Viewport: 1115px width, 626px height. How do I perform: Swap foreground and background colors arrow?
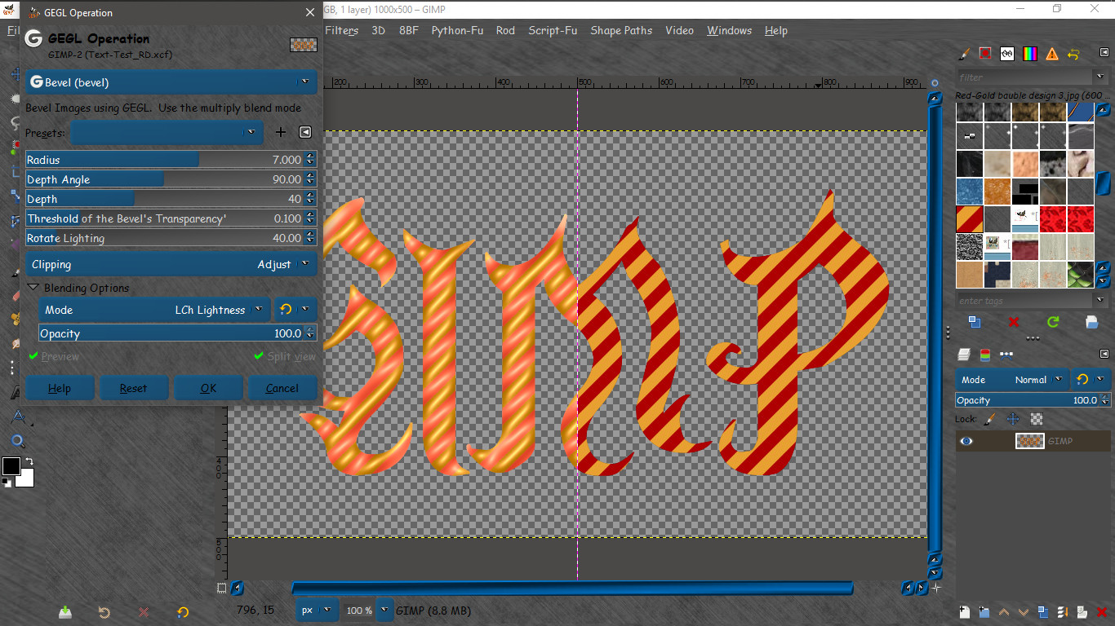(x=29, y=461)
